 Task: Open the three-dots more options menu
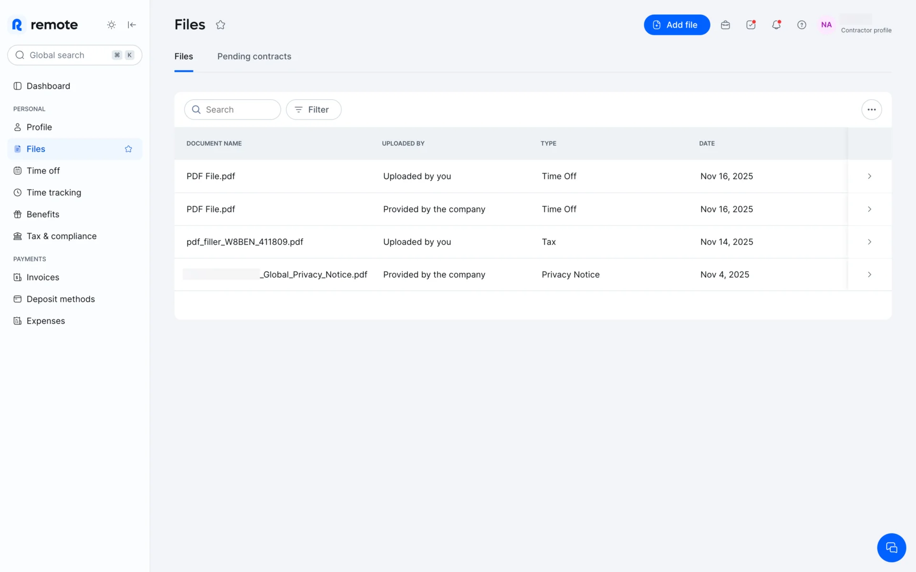[x=871, y=110]
